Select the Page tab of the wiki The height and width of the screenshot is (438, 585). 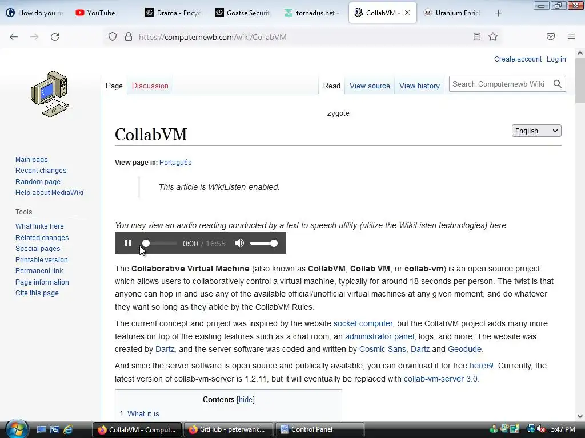pyautogui.click(x=114, y=86)
